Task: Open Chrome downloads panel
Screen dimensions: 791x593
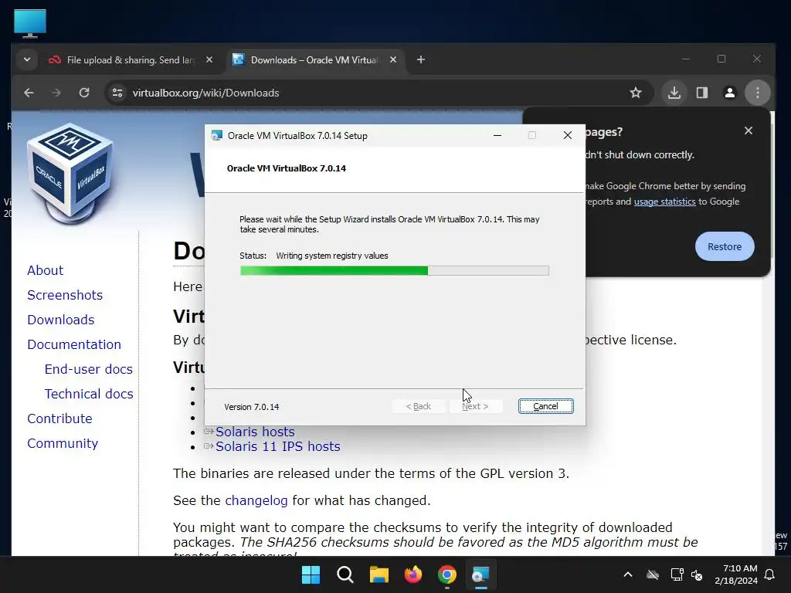Action: [x=674, y=93]
